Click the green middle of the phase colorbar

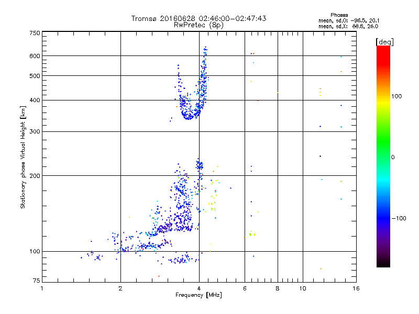tap(383, 144)
